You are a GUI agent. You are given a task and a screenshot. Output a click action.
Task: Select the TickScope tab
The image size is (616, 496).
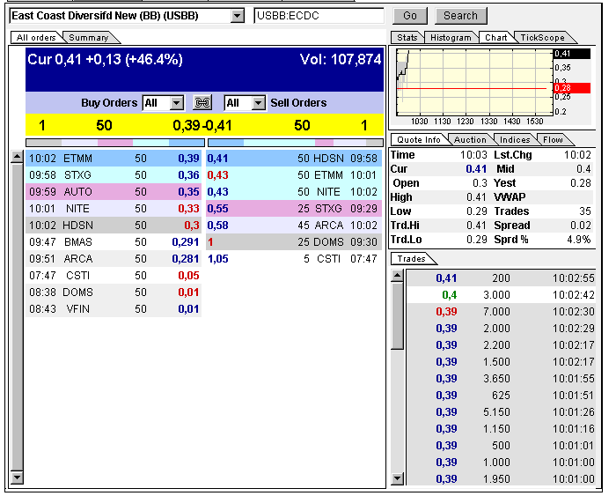(542, 38)
